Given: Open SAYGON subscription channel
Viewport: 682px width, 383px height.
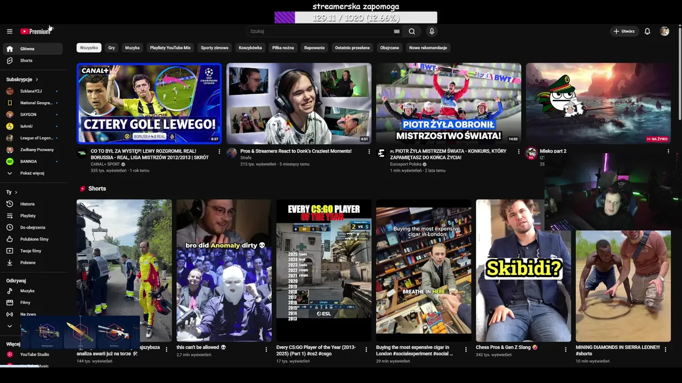Looking at the screenshot, I should pyautogui.click(x=33, y=115).
